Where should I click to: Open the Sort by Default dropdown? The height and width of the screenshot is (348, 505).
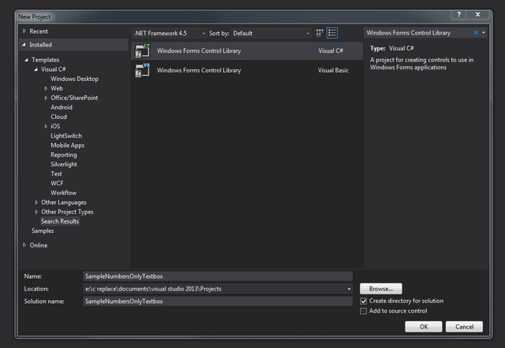coord(271,33)
